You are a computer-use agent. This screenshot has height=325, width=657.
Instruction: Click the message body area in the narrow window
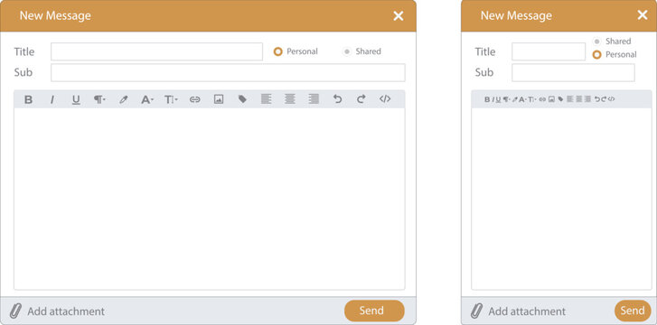pos(561,199)
